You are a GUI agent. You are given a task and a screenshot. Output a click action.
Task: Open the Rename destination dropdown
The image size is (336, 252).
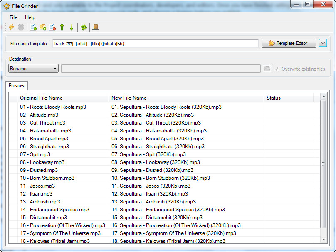point(33,69)
